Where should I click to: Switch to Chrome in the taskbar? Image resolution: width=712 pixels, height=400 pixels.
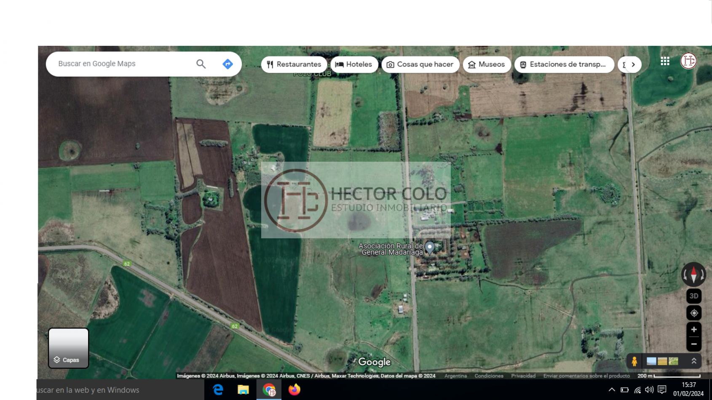[269, 390]
